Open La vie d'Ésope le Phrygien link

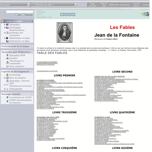pos(47,62)
